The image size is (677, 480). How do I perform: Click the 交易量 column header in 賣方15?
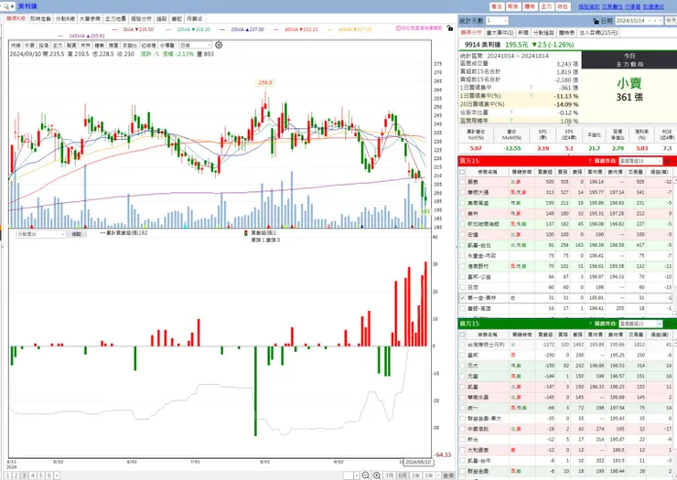pyautogui.click(x=636, y=335)
